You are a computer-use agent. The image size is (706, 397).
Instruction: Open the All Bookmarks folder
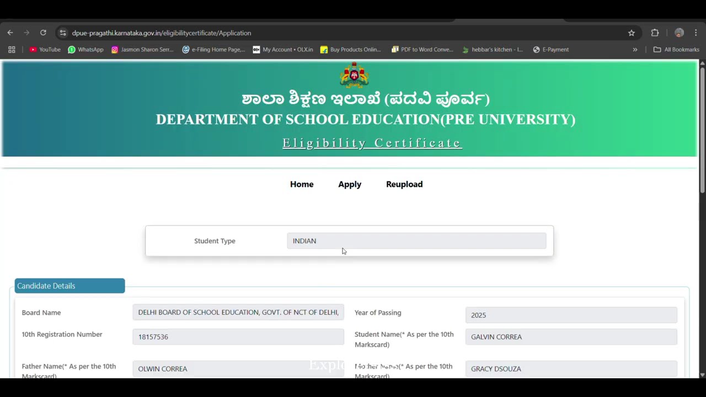coord(676,50)
